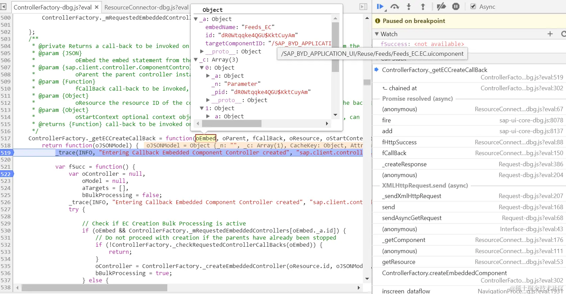
Task: Click the up arrow of the object popup scrollbar
Action: pos(335,18)
